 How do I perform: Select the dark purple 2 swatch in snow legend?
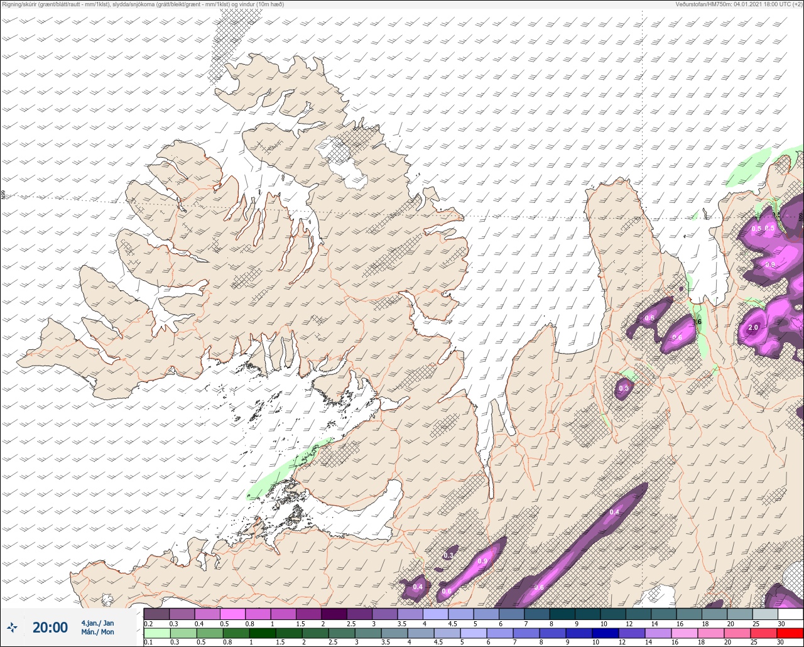(334, 614)
